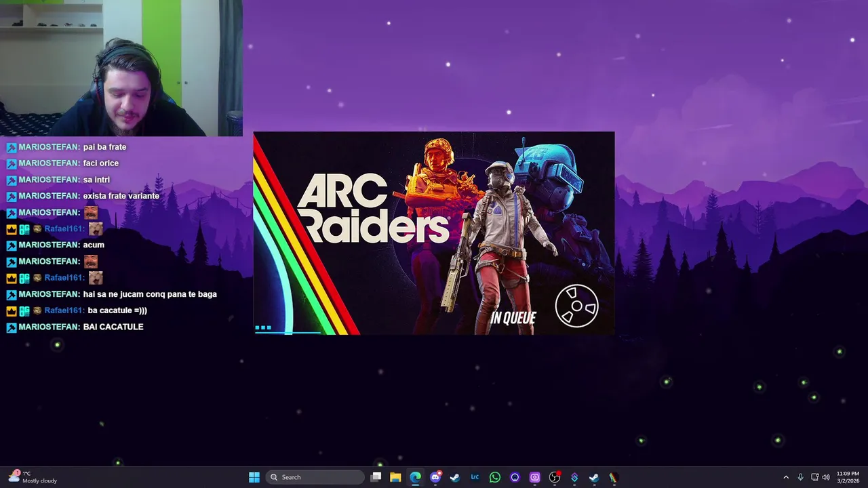Click the ARC Raiders logo title

click(x=373, y=209)
